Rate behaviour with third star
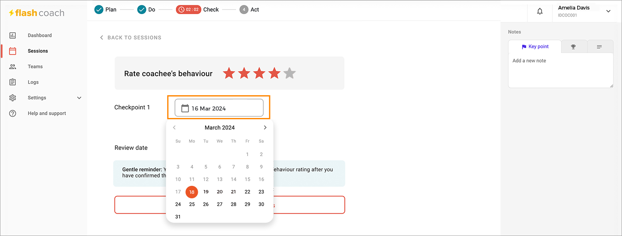The width and height of the screenshot is (622, 236). coord(259,73)
